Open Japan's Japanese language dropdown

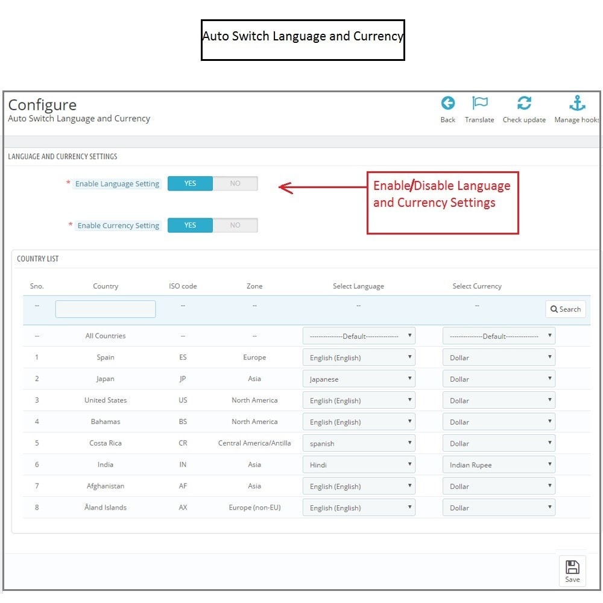(359, 379)
